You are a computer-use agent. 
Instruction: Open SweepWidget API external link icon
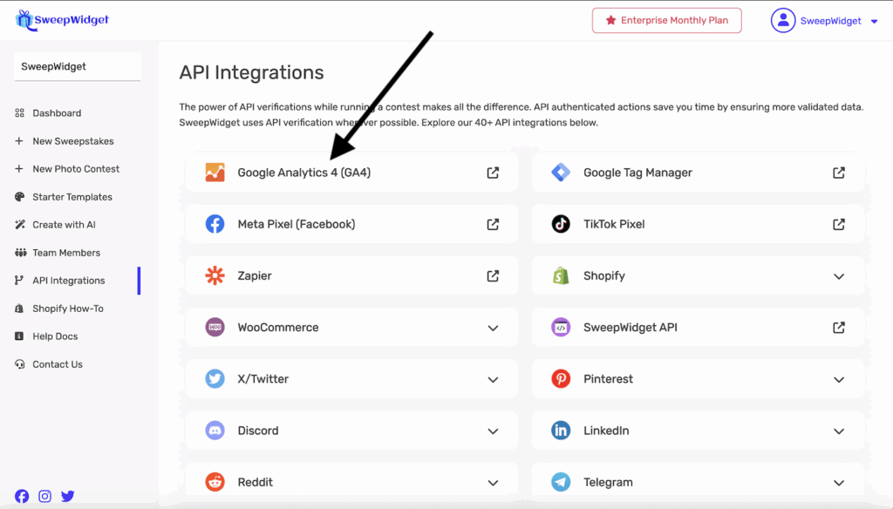coord(838,328)
